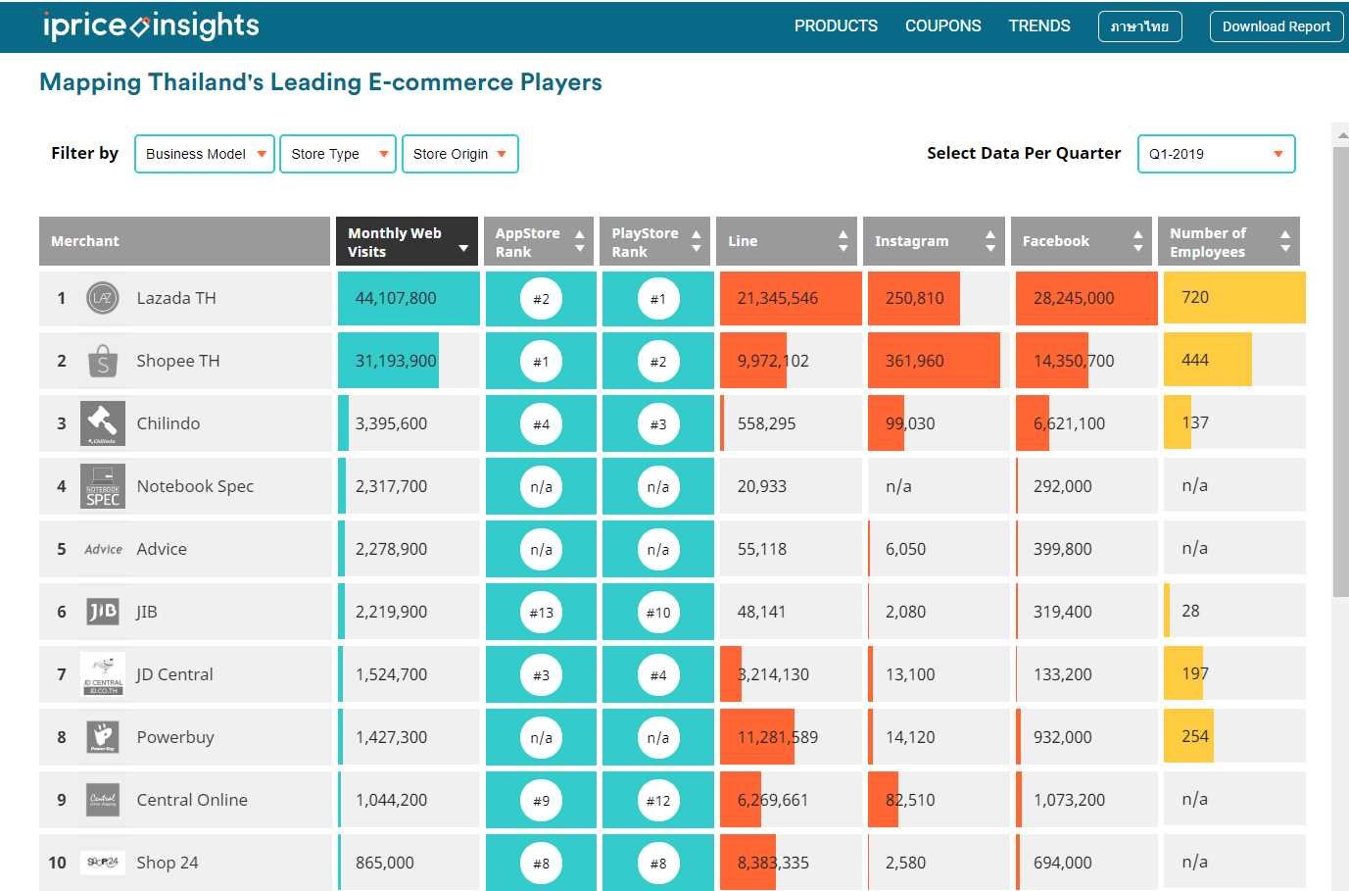
Task: Click Central Online PlayStore rank #12 badge
Action: point(658,801)
